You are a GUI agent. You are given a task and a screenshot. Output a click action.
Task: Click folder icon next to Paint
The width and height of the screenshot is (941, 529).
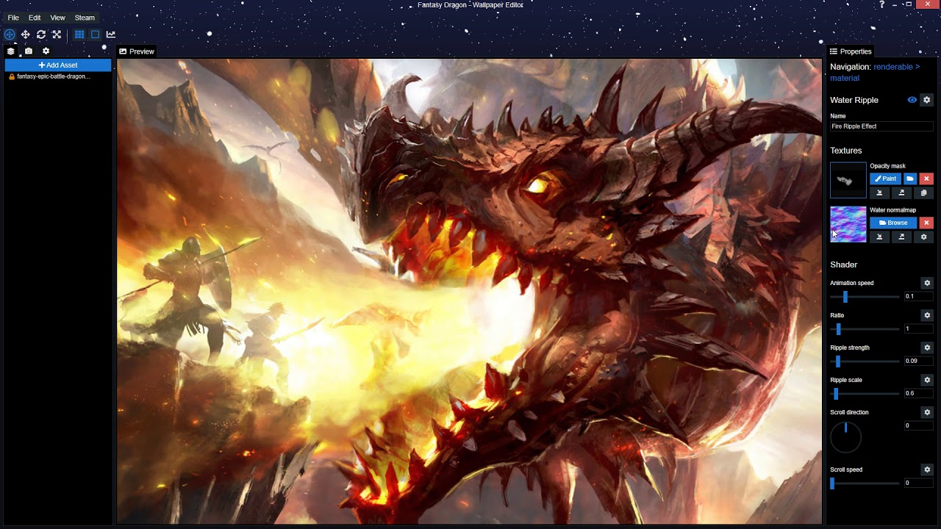click(910, 179)
